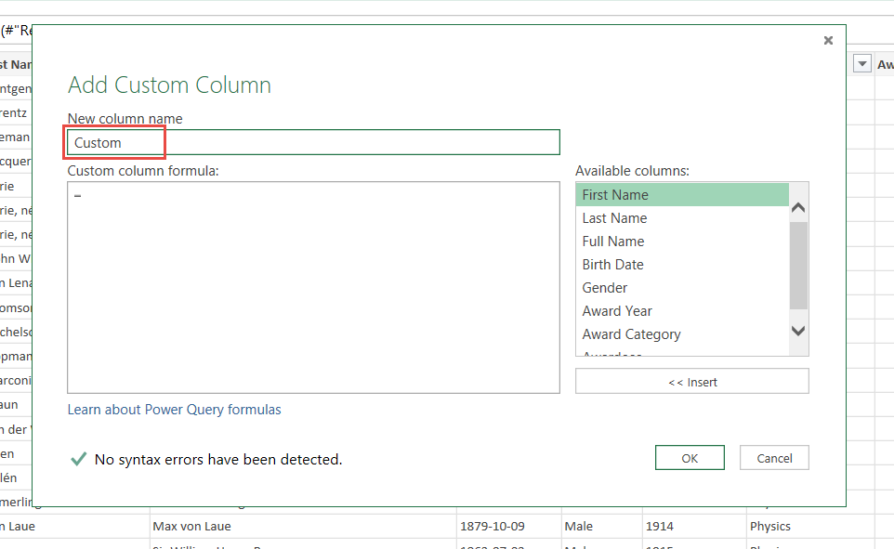This screenshot has height=549, width=894.
Task: Confirm with the OK button
Action: point(689,458)
